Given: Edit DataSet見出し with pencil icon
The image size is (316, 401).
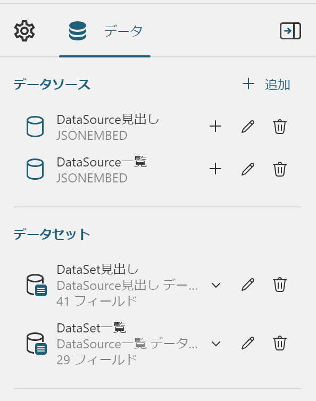Looking at the screenshot, I should (248, 285).
